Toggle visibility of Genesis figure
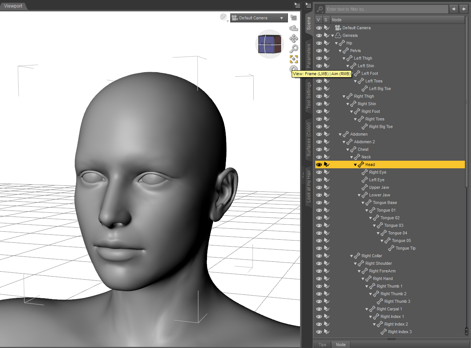471x348 pixels. [x=319, y=35]
